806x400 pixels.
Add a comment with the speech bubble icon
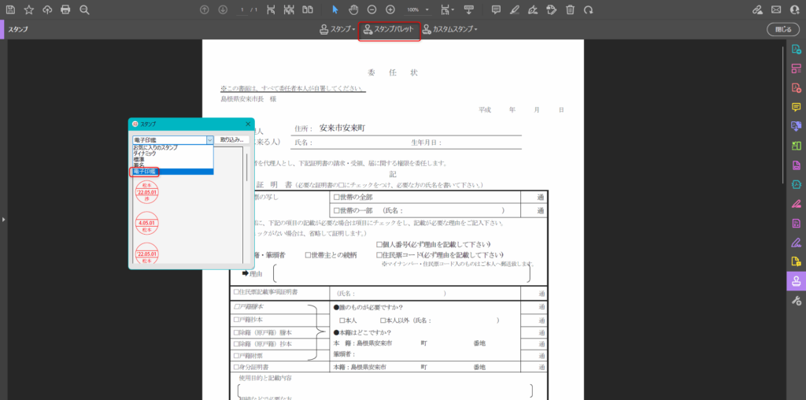point(496,9)
